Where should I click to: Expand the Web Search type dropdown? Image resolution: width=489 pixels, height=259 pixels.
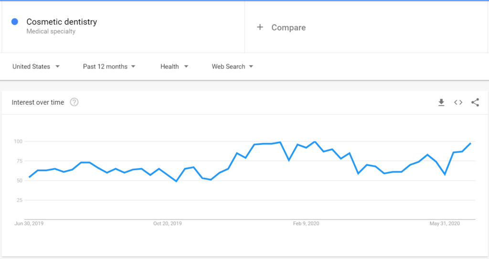[x=233, y=66]
